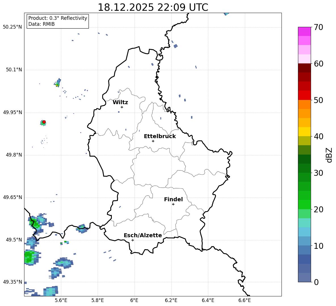Screen dimensions: 336x306
Task: Click the Wiltz label
Action: click(x=120, y=102)
